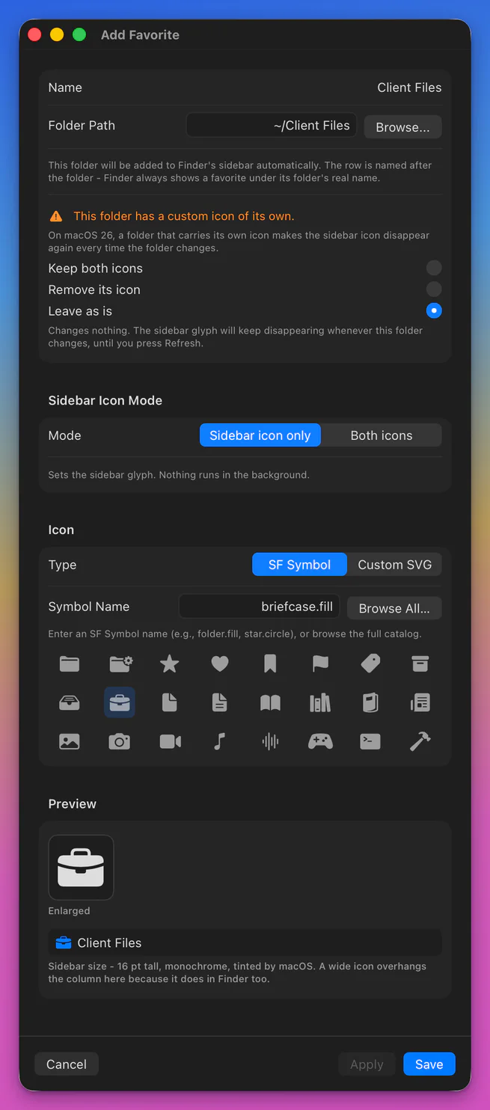Click the green zoom window button
Image resolution: width=490 pixels, height=1110 pixels.
point(79,34)
